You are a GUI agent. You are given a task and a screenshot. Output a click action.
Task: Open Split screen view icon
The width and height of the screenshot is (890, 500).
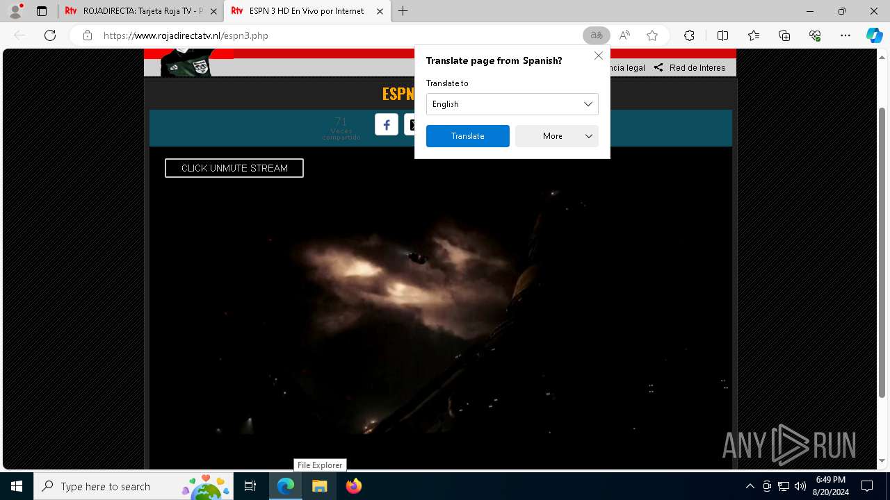[x=722, y=35]
